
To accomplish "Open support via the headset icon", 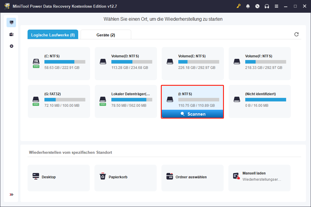I will coord(267,6).
